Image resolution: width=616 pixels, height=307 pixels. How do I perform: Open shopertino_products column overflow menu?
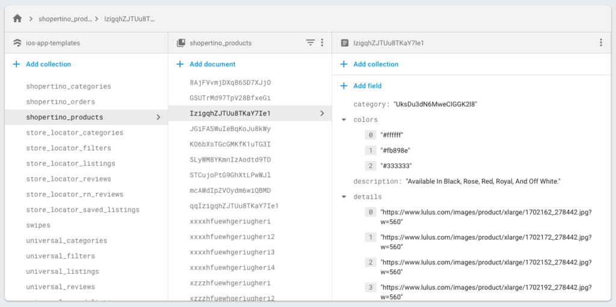pos(322,43)
